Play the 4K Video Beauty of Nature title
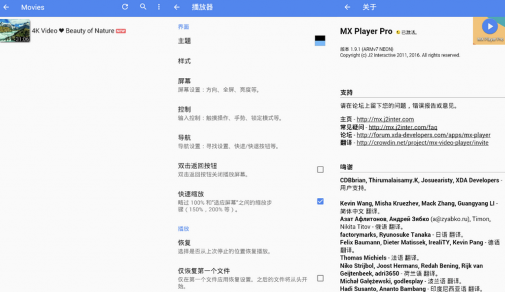Image resolution: width=505 pixels, height=292 pixels. click(73, 31)
